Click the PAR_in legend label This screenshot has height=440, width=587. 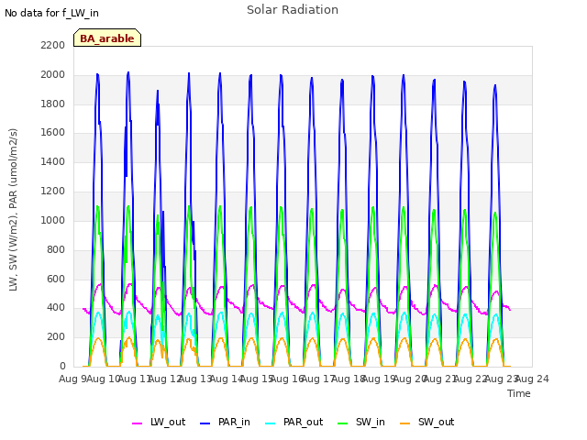click(234, 422)
